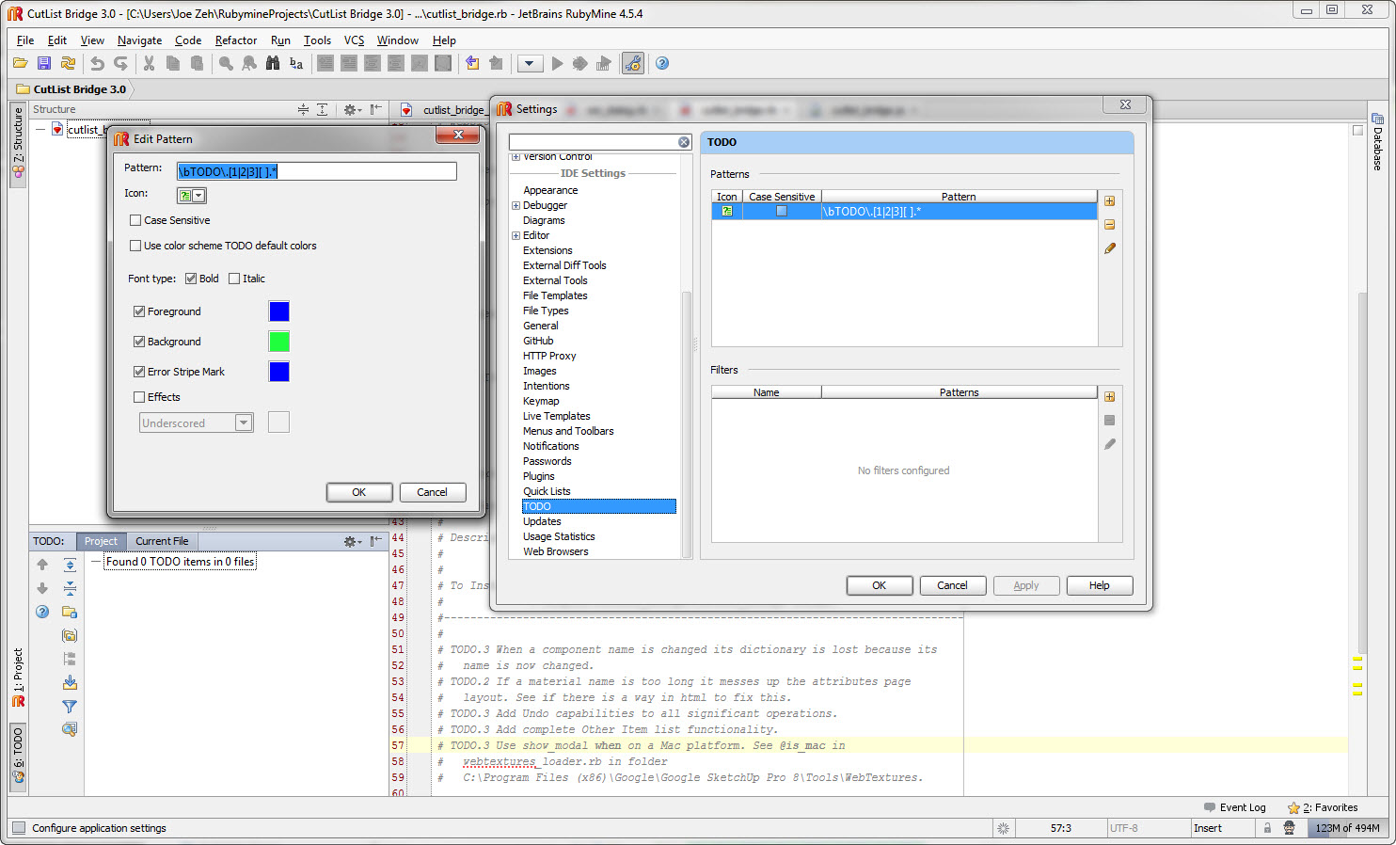Click Cancel in the Edit Pattern dialog
The width and height of the screenshot is (1396, 845).
(x=432, y=492)
